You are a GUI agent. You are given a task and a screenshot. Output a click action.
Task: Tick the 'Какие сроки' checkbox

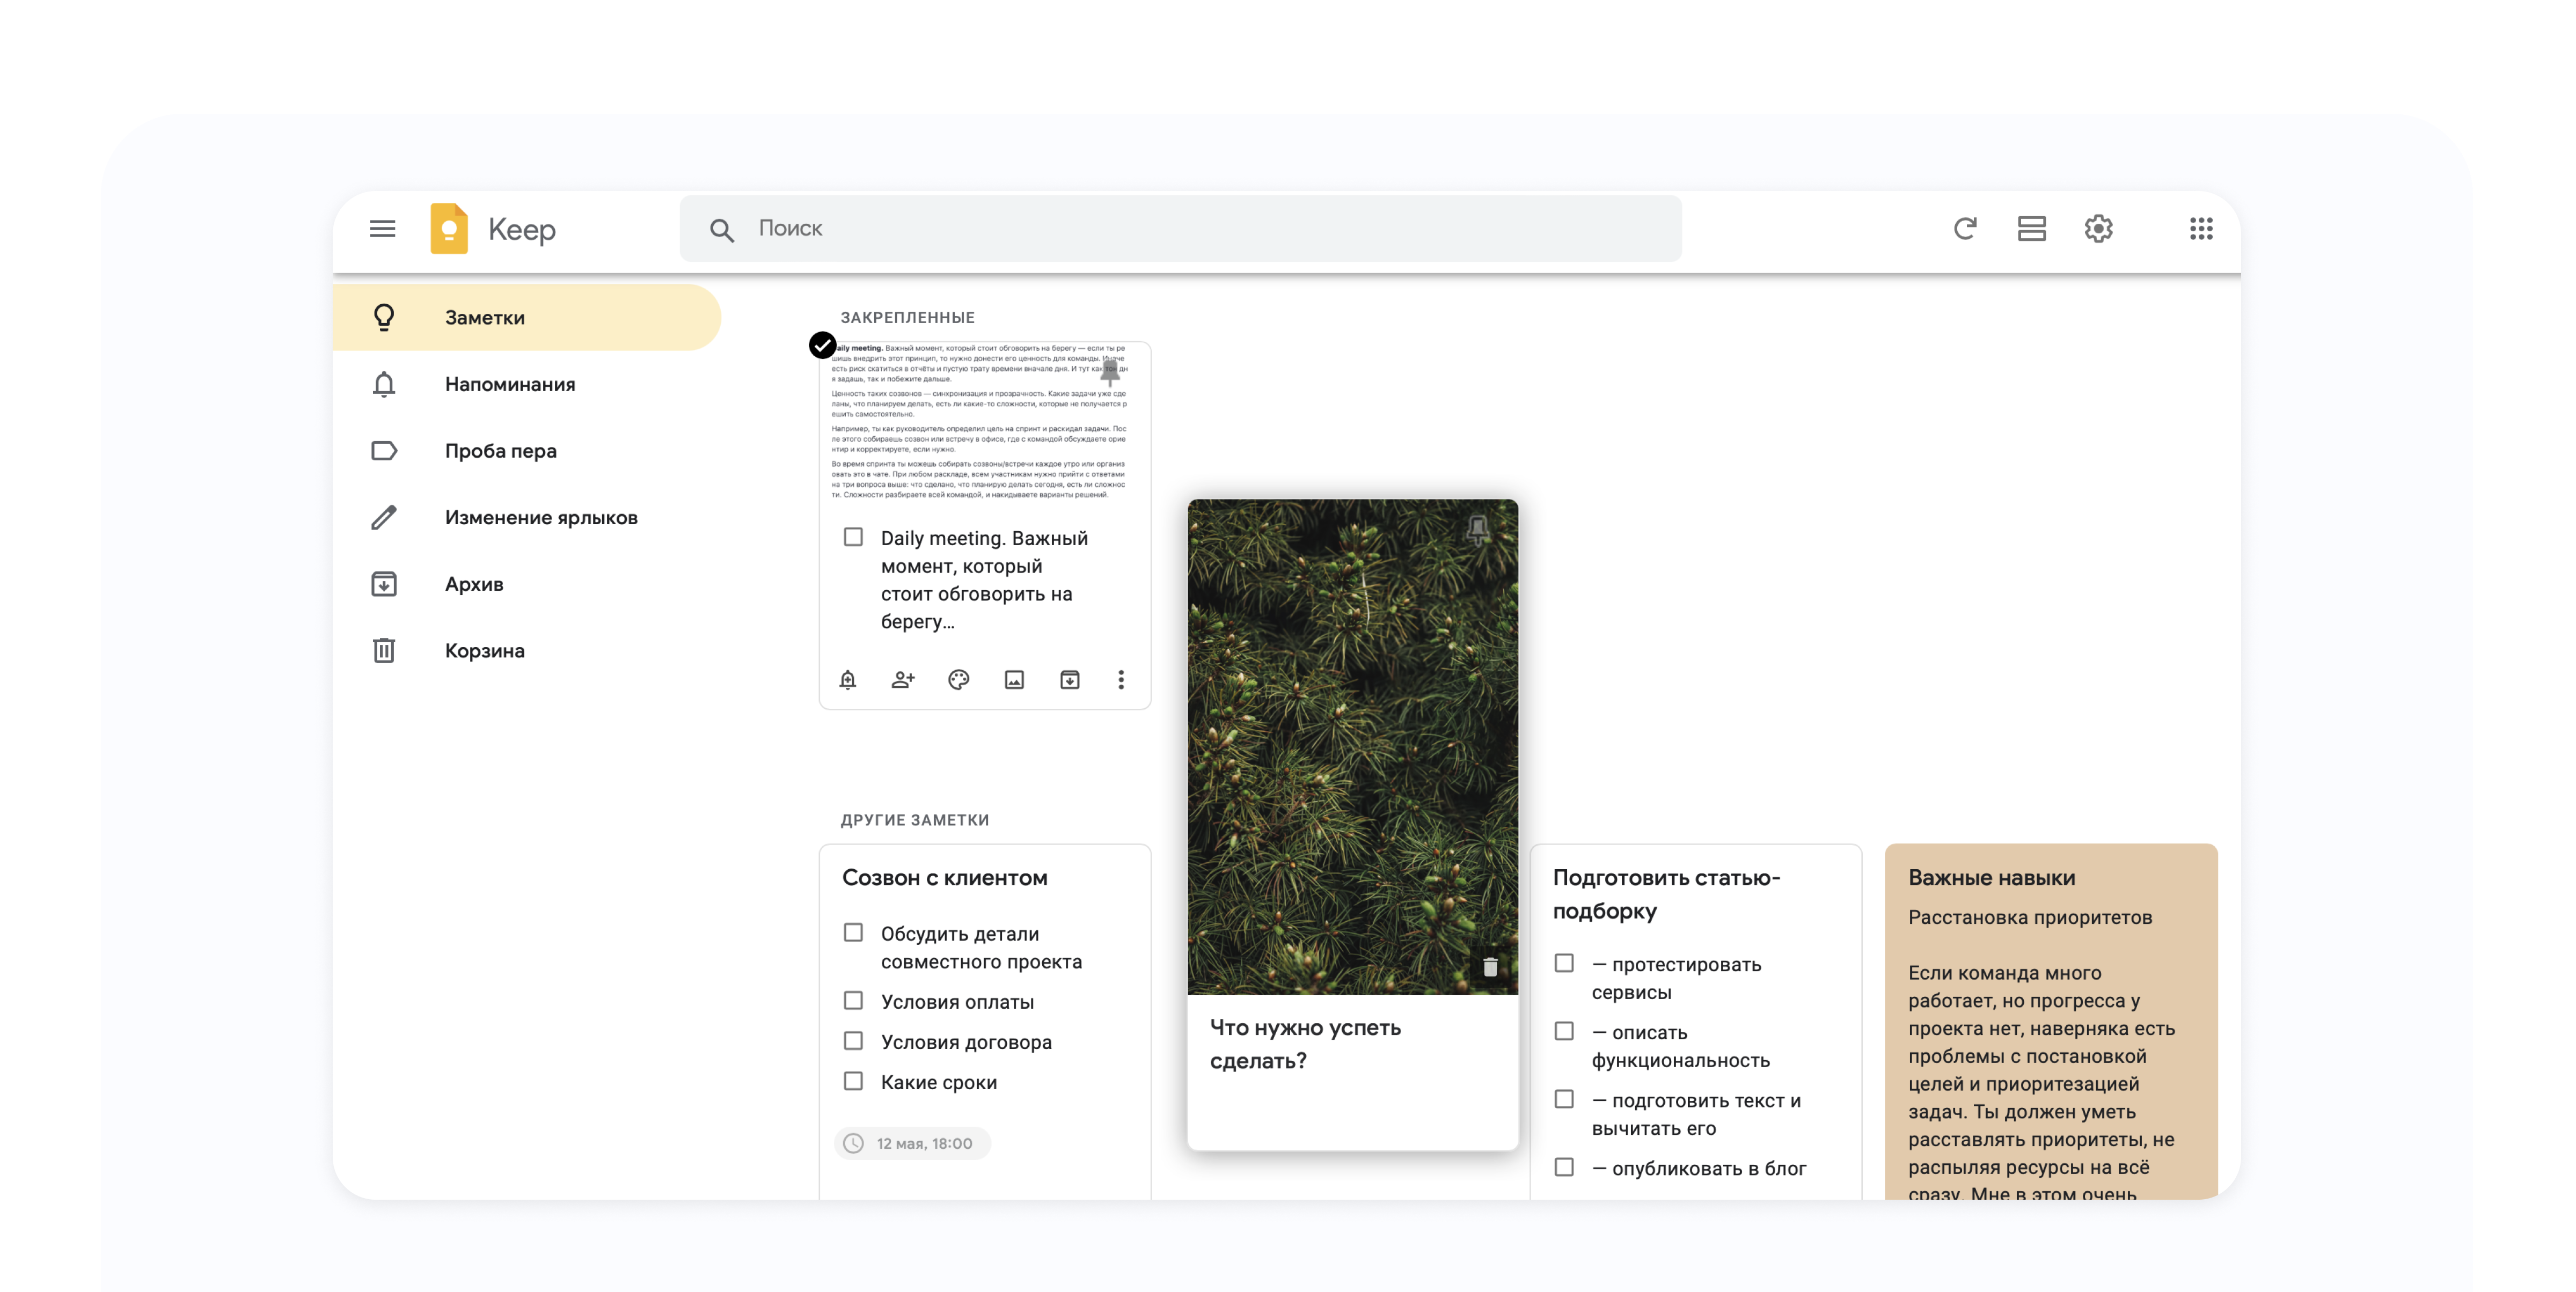853,1081
